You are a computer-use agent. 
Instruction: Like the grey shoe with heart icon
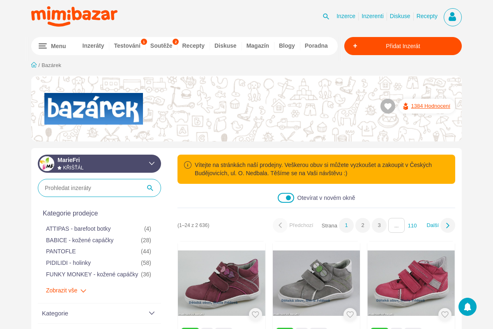[x=350, y=315]
